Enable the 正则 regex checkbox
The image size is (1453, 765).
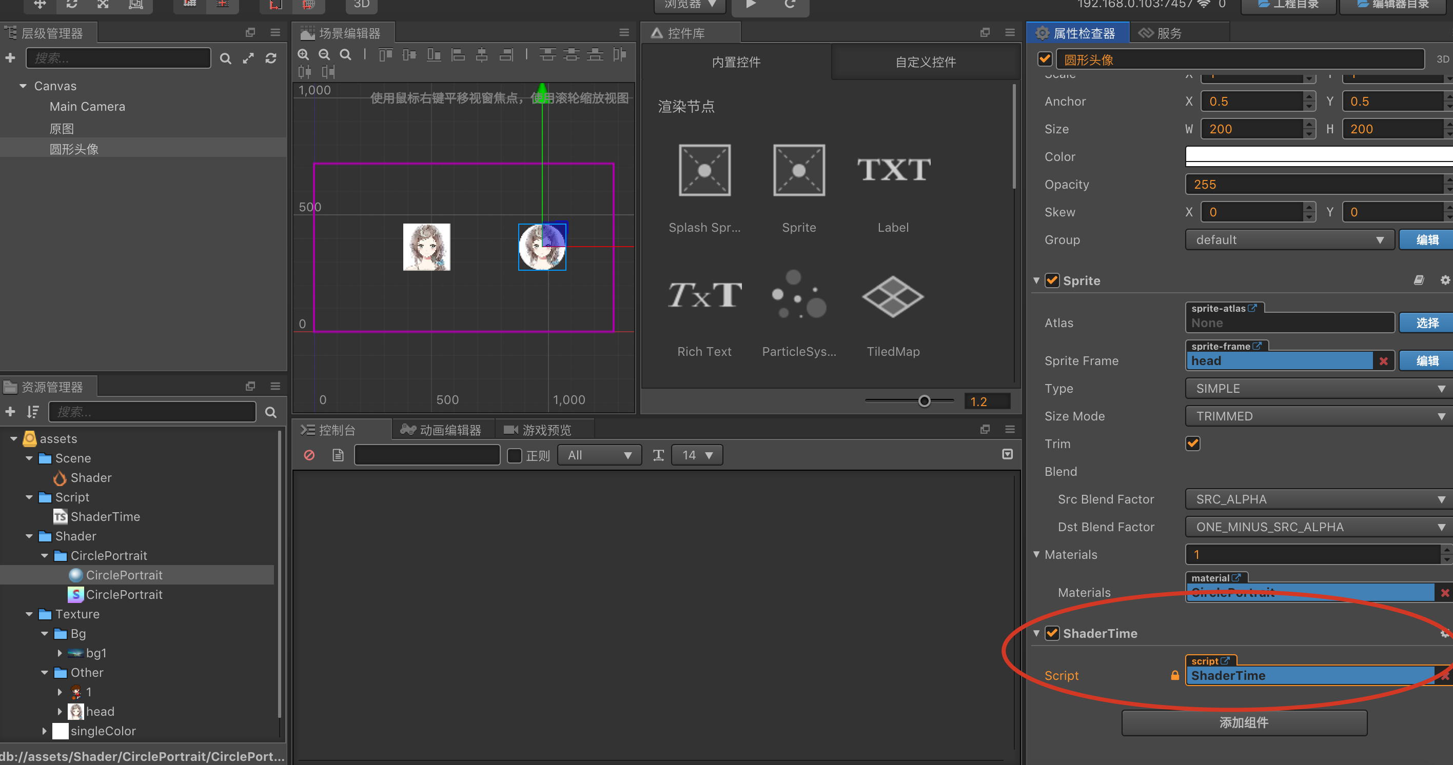pos(514,455)
